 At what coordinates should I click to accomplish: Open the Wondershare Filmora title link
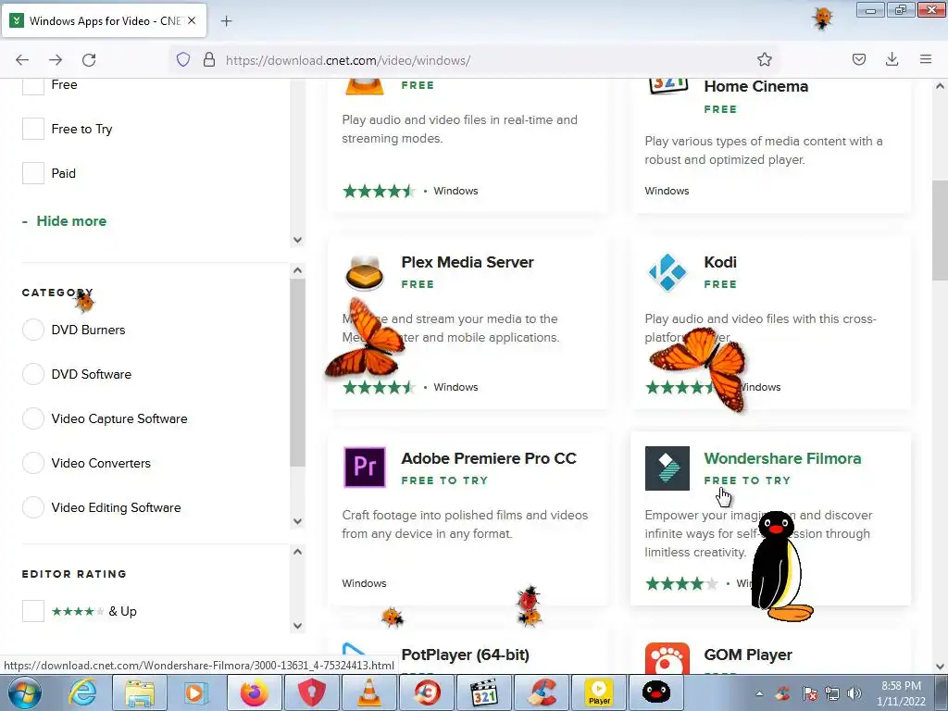point(782,458)
